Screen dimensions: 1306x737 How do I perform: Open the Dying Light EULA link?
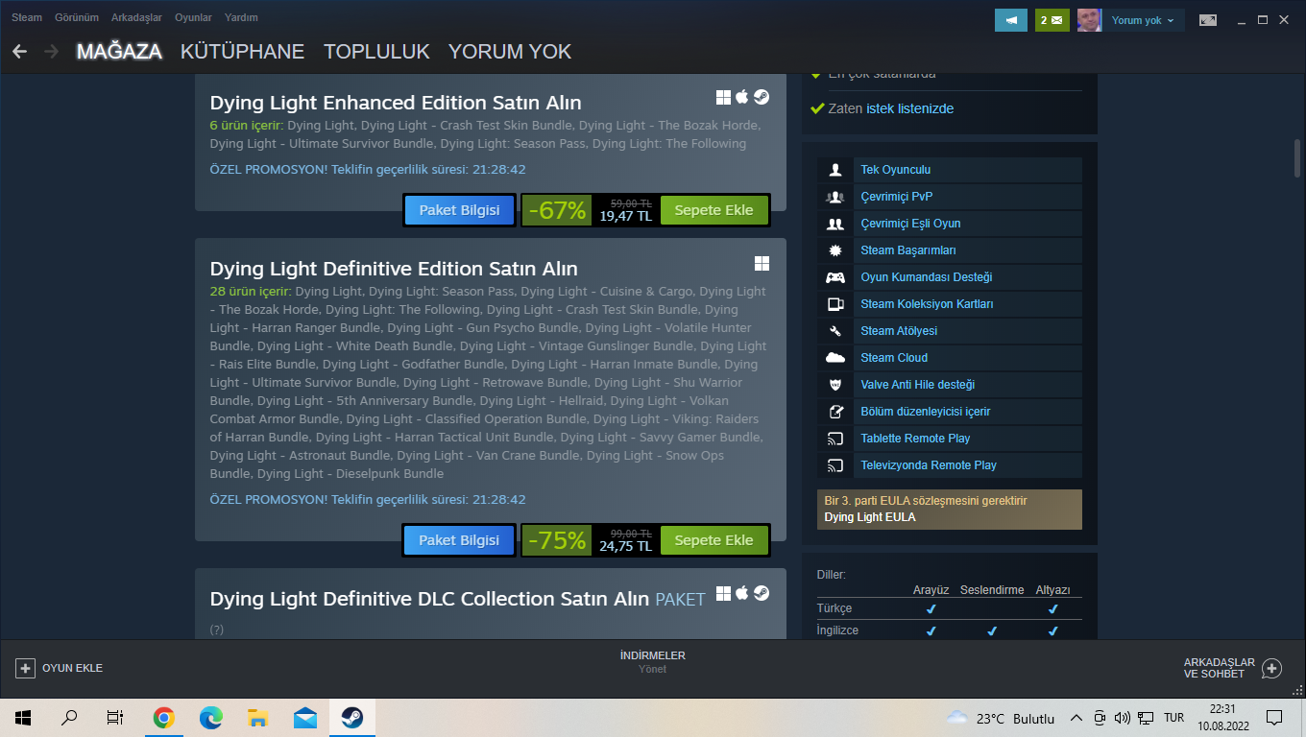click(x=869, y=517)
